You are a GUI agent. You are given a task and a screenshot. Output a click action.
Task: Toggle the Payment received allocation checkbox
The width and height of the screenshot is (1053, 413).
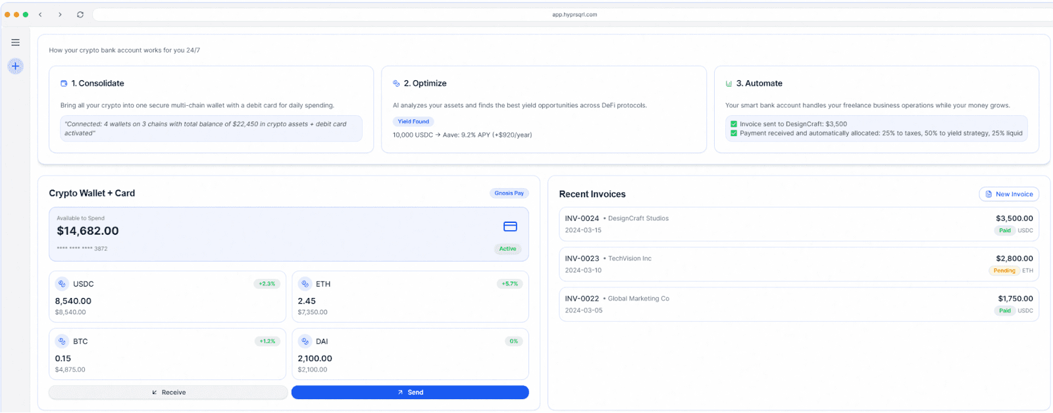click(733, 133)
